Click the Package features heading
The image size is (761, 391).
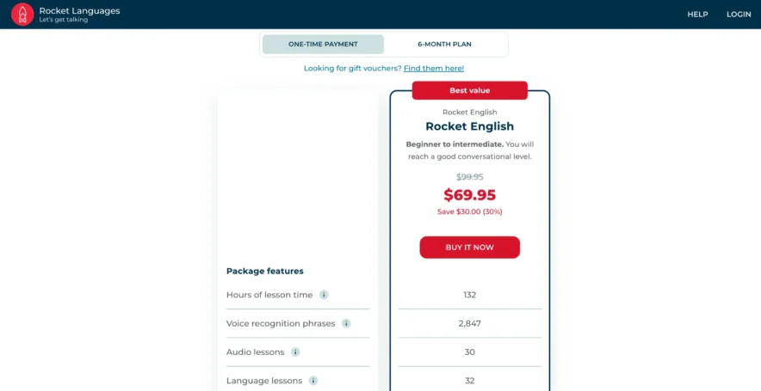coord(265,271)
